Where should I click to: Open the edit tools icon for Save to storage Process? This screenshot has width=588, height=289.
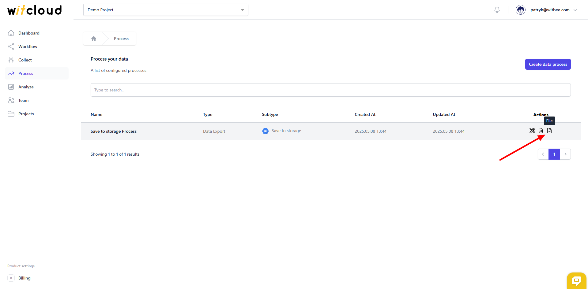click(532, 131)
